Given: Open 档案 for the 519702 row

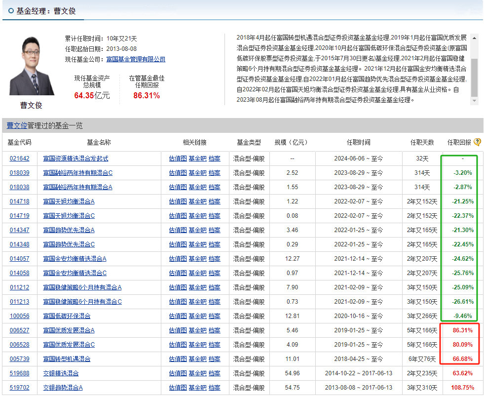Looking at the screenshot, I should [x=215, y=388].
